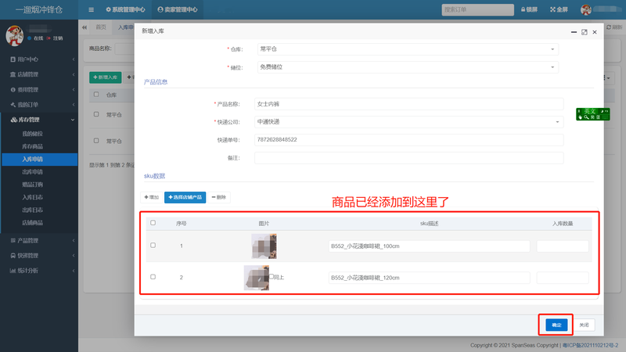The image size is (626, 352).
Task: Open 出库申请 in sidebar
Action: coord(32,172)
